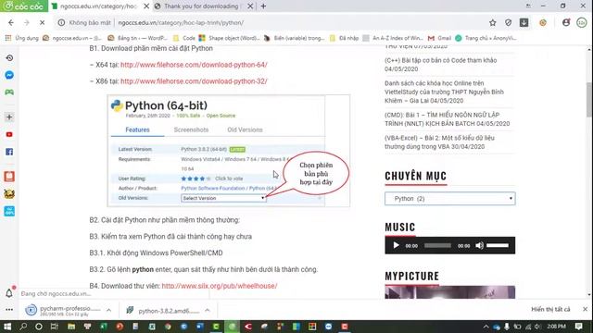Click the Không bảo mật site info
593x333 pixels.
pyautogui.click(x=84, y=22)
